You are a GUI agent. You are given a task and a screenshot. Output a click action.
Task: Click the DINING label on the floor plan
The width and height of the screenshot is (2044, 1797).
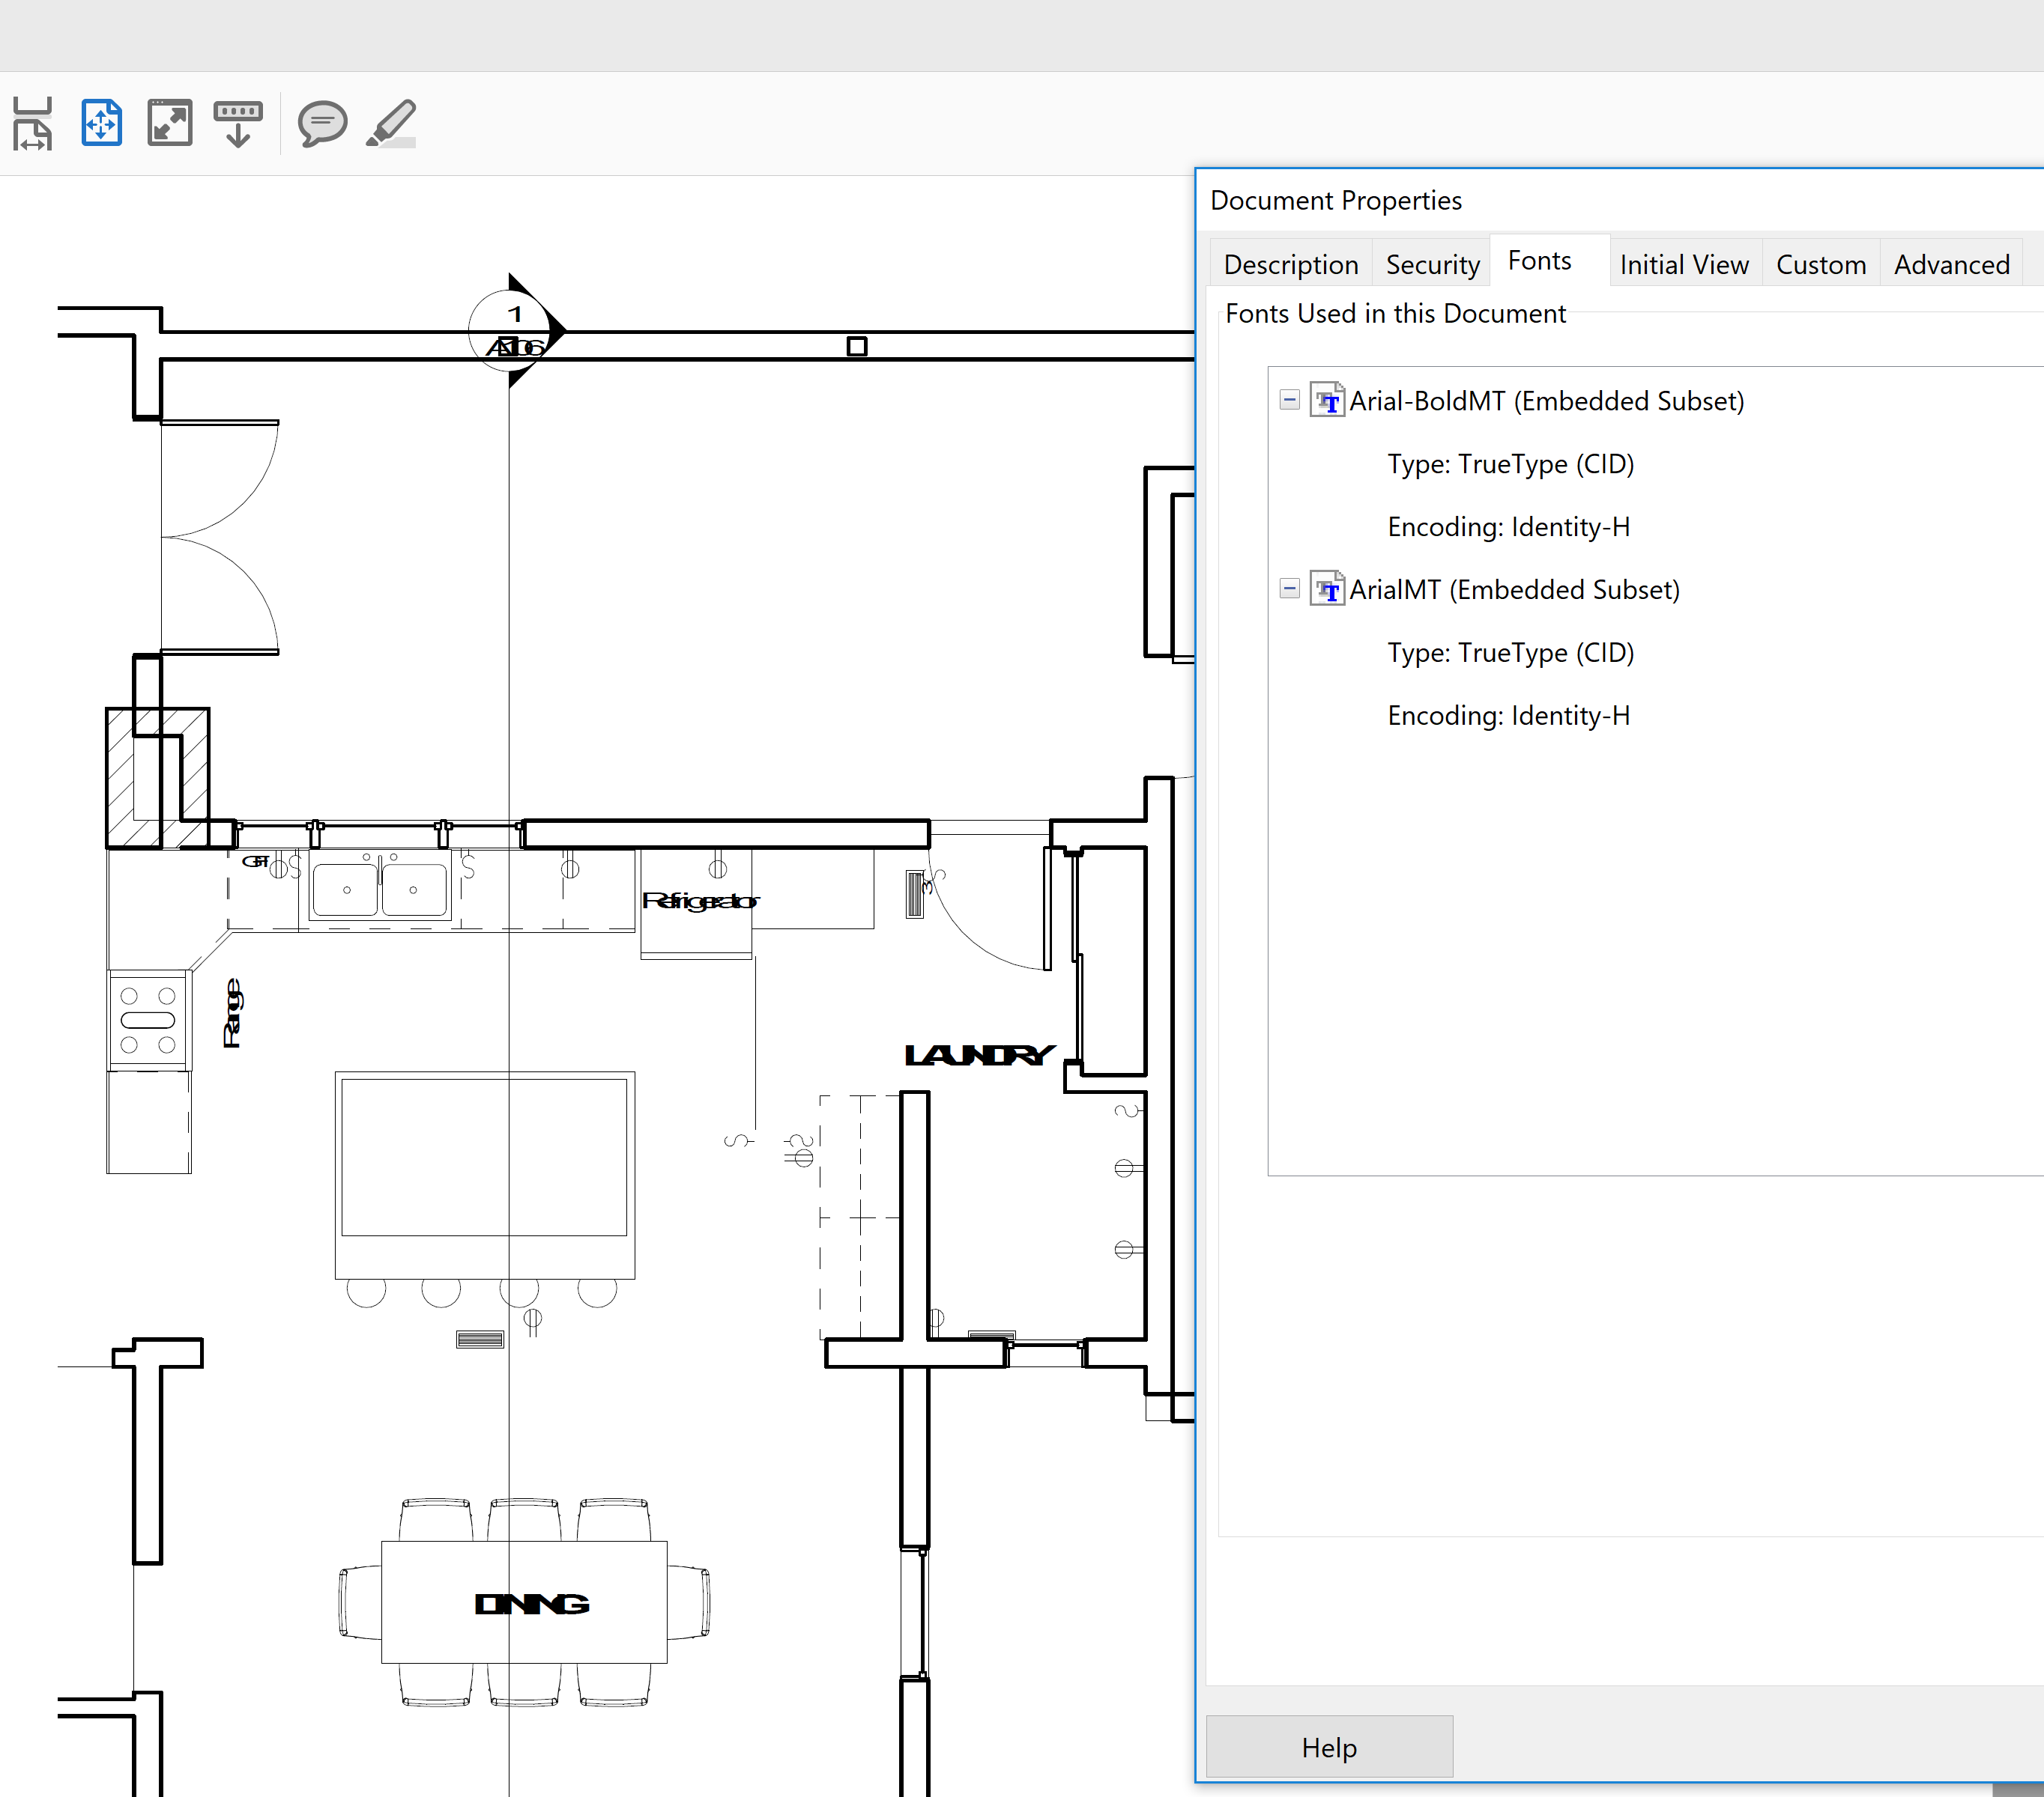[x=531, y=1604]
